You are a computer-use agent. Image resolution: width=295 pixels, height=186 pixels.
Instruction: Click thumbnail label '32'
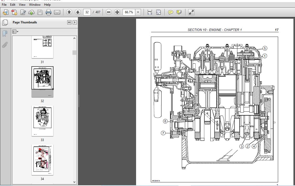(x=42, y=101)
